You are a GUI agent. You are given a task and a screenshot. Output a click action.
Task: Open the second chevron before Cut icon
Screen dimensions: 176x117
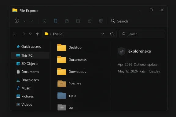(32, 21)
